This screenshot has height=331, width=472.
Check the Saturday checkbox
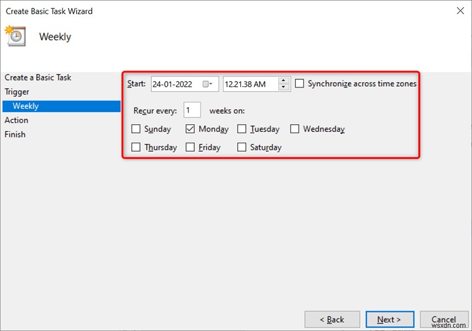pyautogui.click(x=241, y=147)
